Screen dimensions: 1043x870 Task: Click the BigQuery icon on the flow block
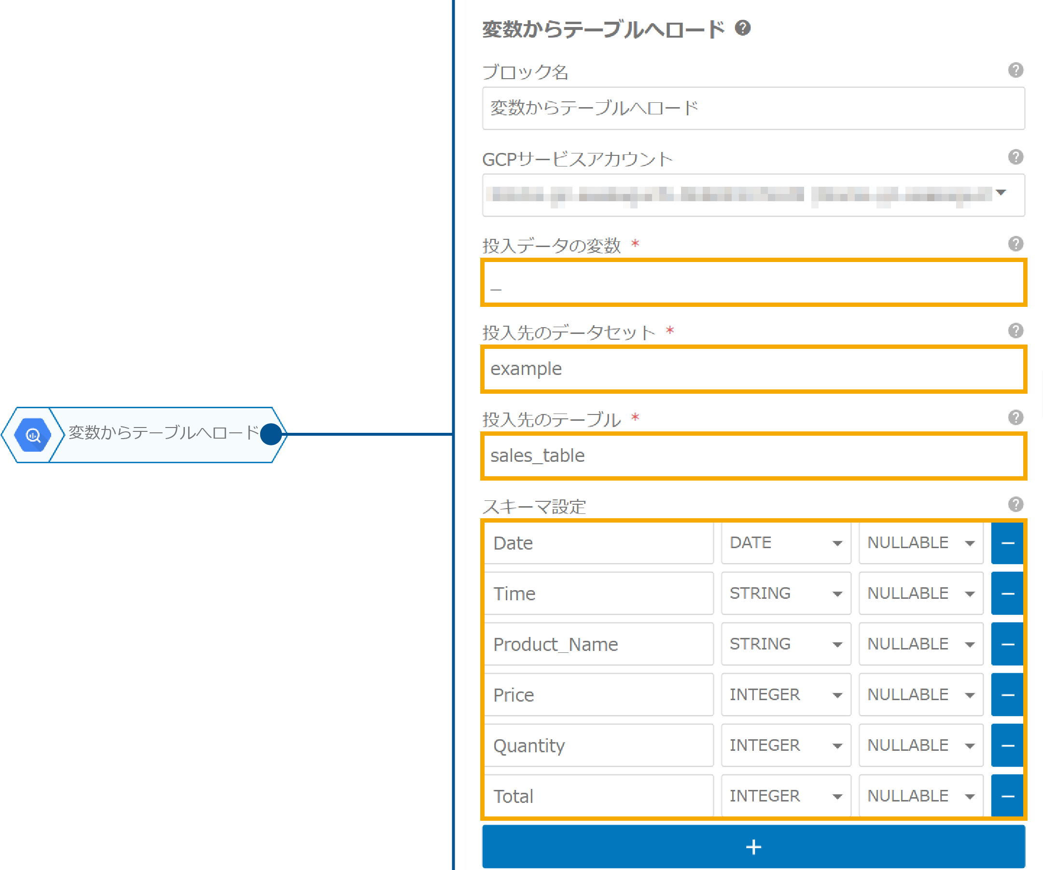tap(33, 435)
